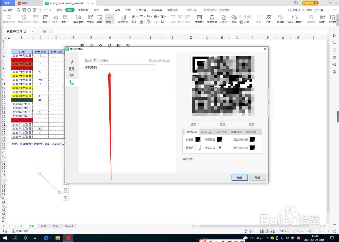Click the selection pane arrow icon on right sidebar

334,35
